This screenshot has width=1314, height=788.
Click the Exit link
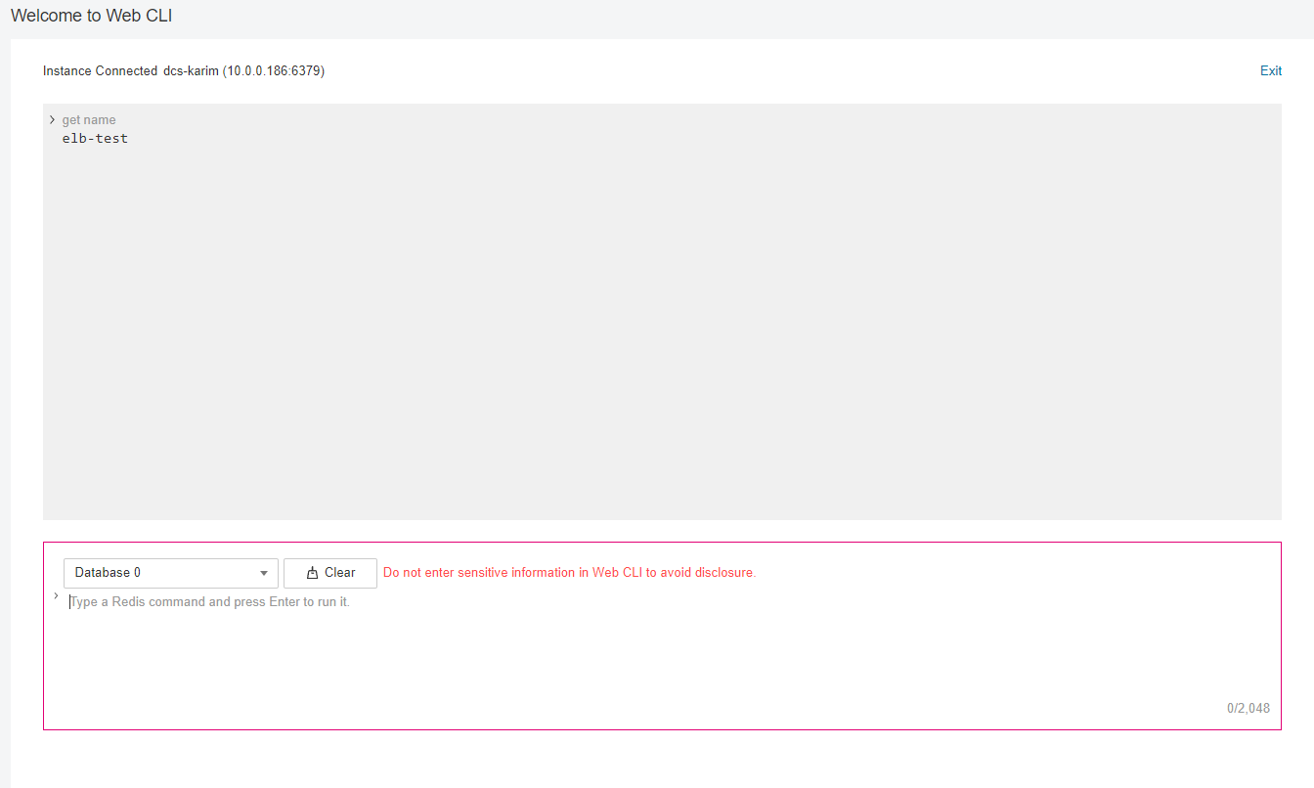tap(1270, 70)
